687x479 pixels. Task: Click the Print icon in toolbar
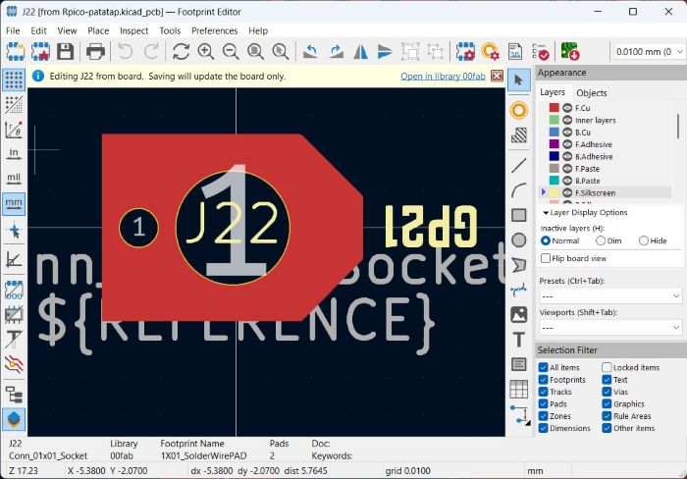(x=95, y=52)
